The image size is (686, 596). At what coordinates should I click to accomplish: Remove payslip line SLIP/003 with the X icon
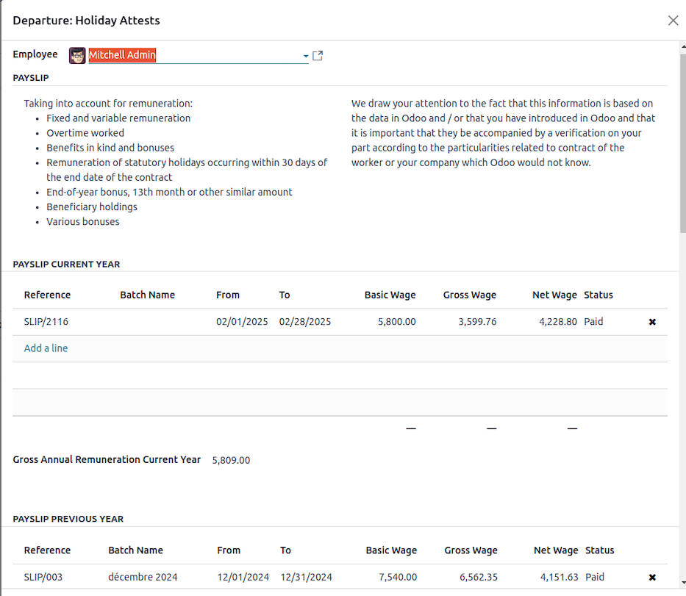(x=652, y=577)
